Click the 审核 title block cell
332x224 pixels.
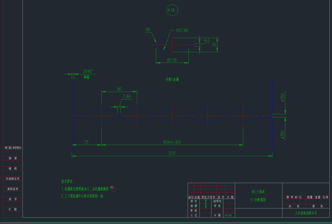click(194, 210)
